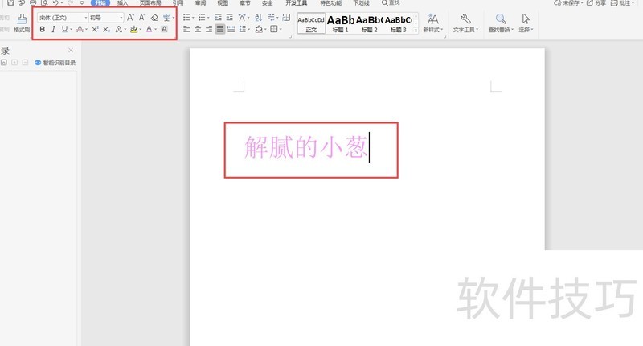The image size is (643, 346).
Task: Click 分享 share button
Action: (x=596, y=3)
